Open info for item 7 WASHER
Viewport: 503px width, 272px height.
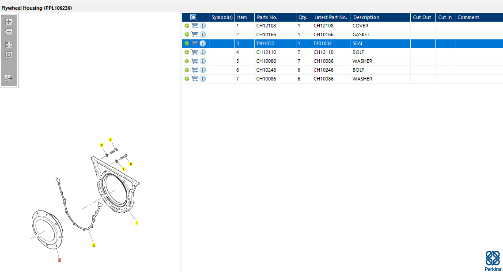203,79
